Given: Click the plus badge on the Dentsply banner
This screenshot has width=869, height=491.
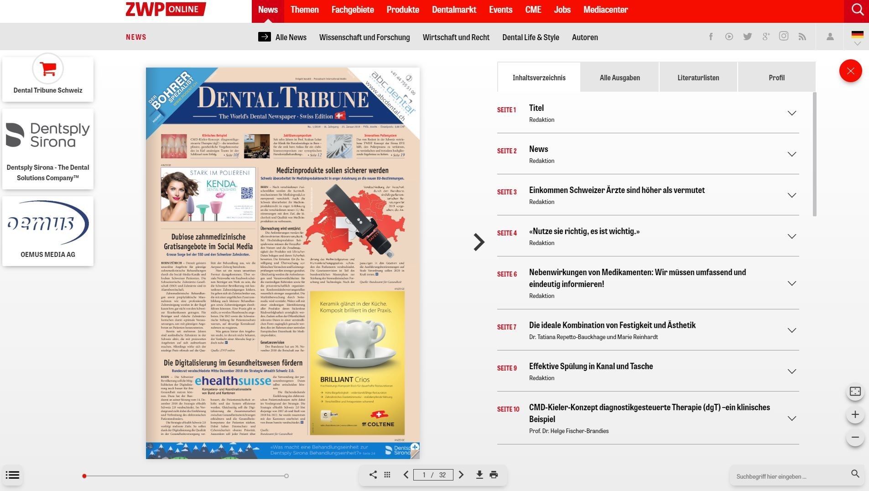Looking at the screenshot, I should coord(414,447).
